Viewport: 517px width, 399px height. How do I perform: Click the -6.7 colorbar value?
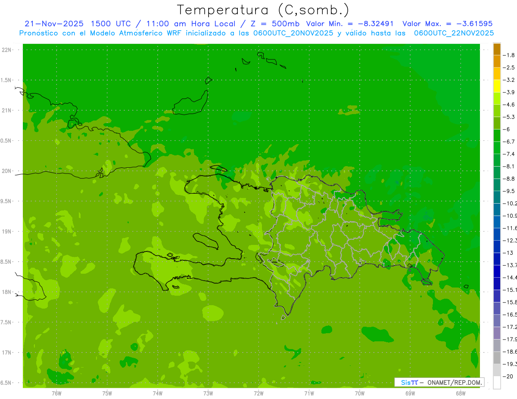click(509, 142)
